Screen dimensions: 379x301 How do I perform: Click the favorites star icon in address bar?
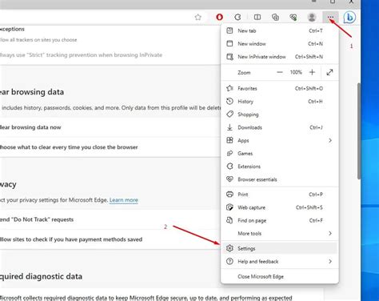pyautogui.click(x=197, y=18)
